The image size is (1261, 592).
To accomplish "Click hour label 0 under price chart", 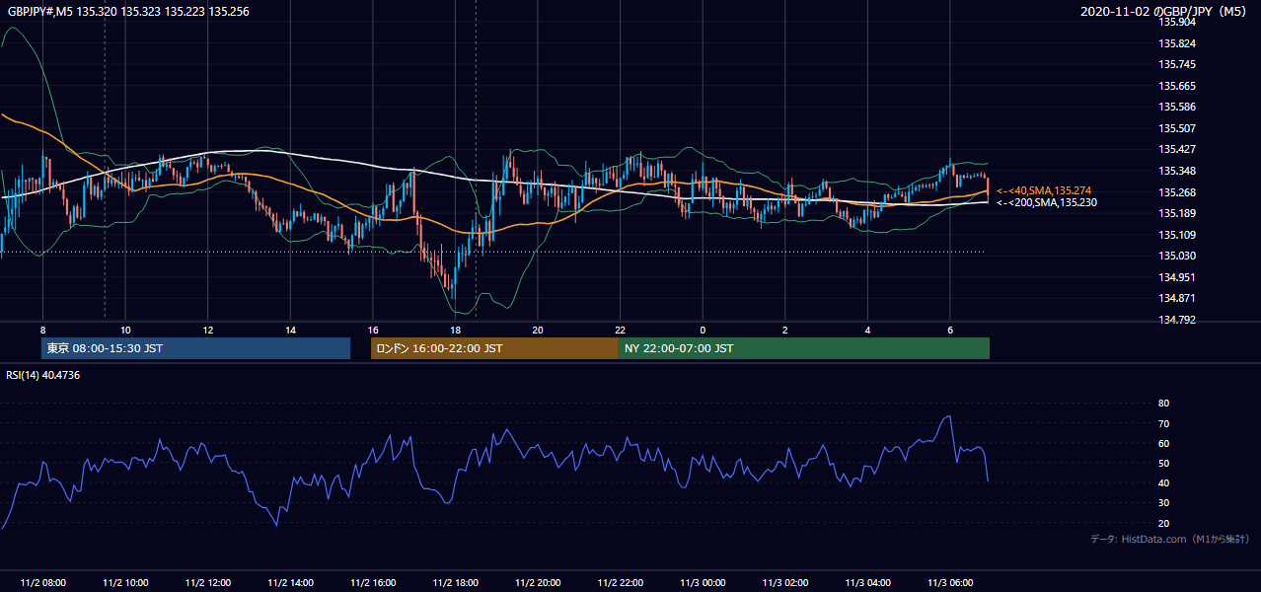I will pyautogui.click(x=703, y=330).
